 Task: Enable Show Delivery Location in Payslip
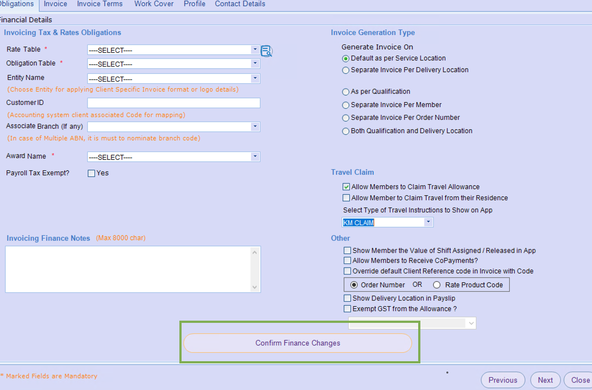pos(348,298)
